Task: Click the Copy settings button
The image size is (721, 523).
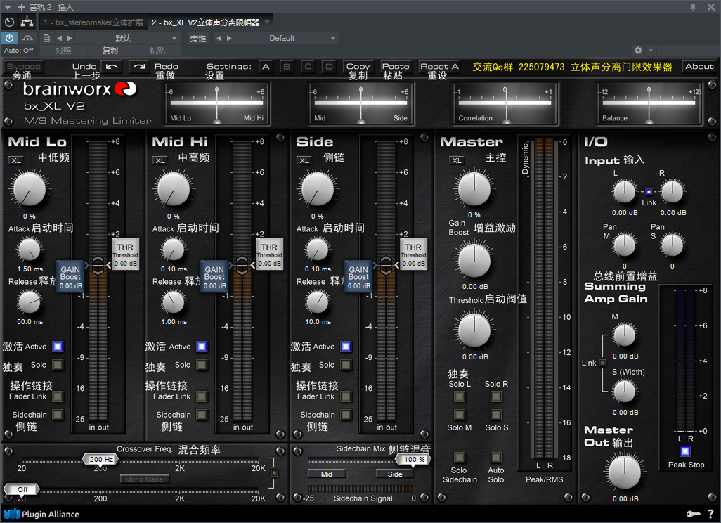Action: pos(358,67)
